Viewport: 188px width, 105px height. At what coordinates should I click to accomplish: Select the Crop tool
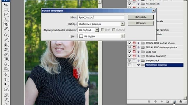[x=6, y=24]
